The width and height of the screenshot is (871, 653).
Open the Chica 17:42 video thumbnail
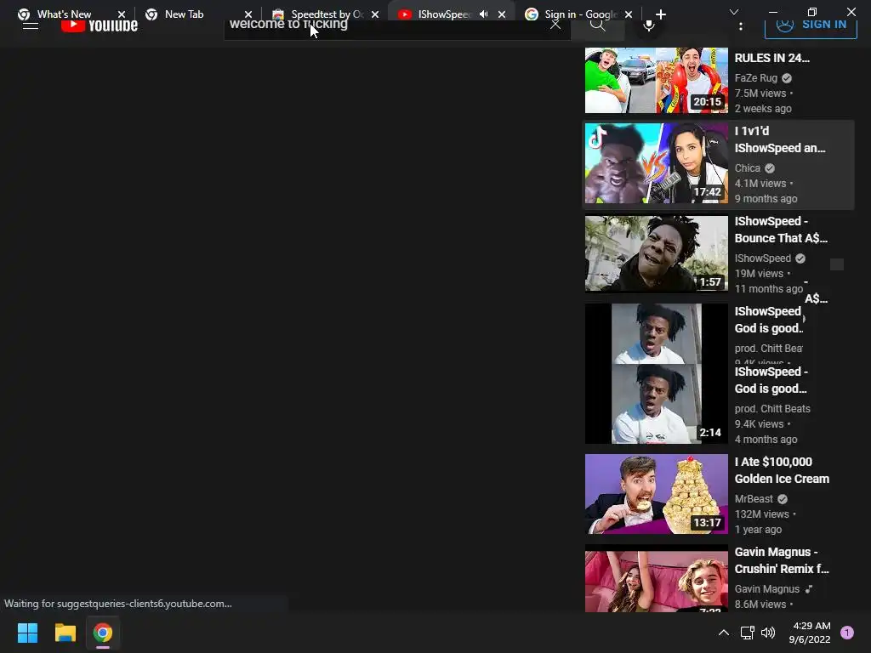(656, 163)
